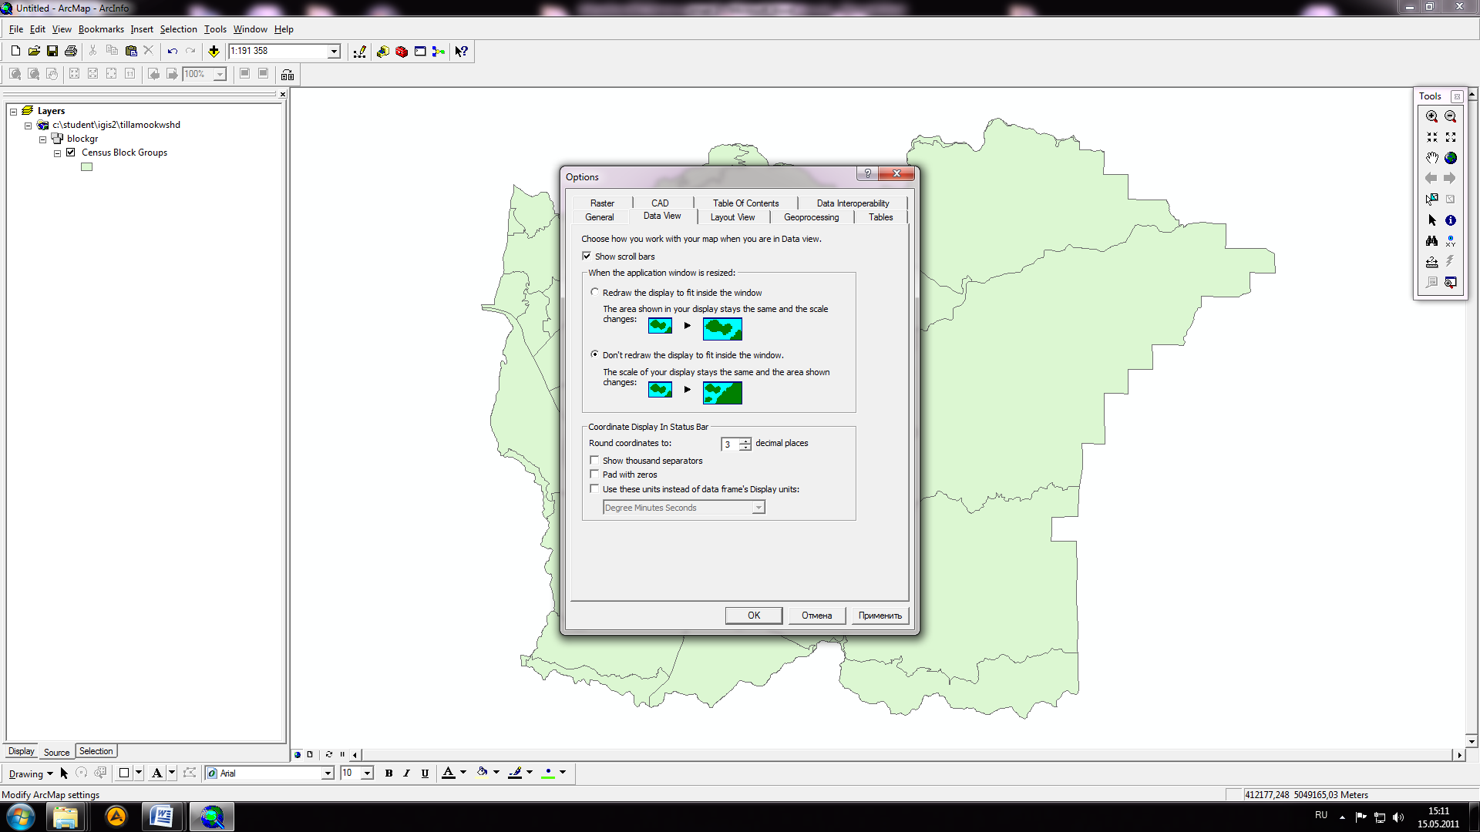Click the Отмена cancel button

point(816,616)
